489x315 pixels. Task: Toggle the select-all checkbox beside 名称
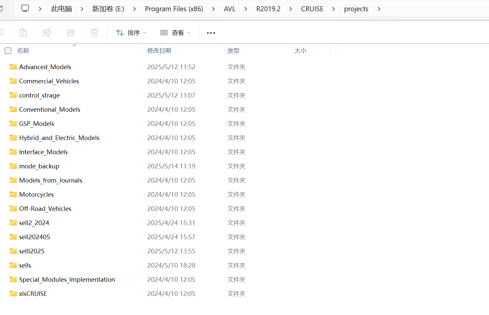point(8,51)
